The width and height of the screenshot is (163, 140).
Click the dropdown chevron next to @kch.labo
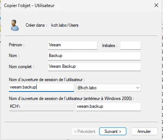point(138,88)
